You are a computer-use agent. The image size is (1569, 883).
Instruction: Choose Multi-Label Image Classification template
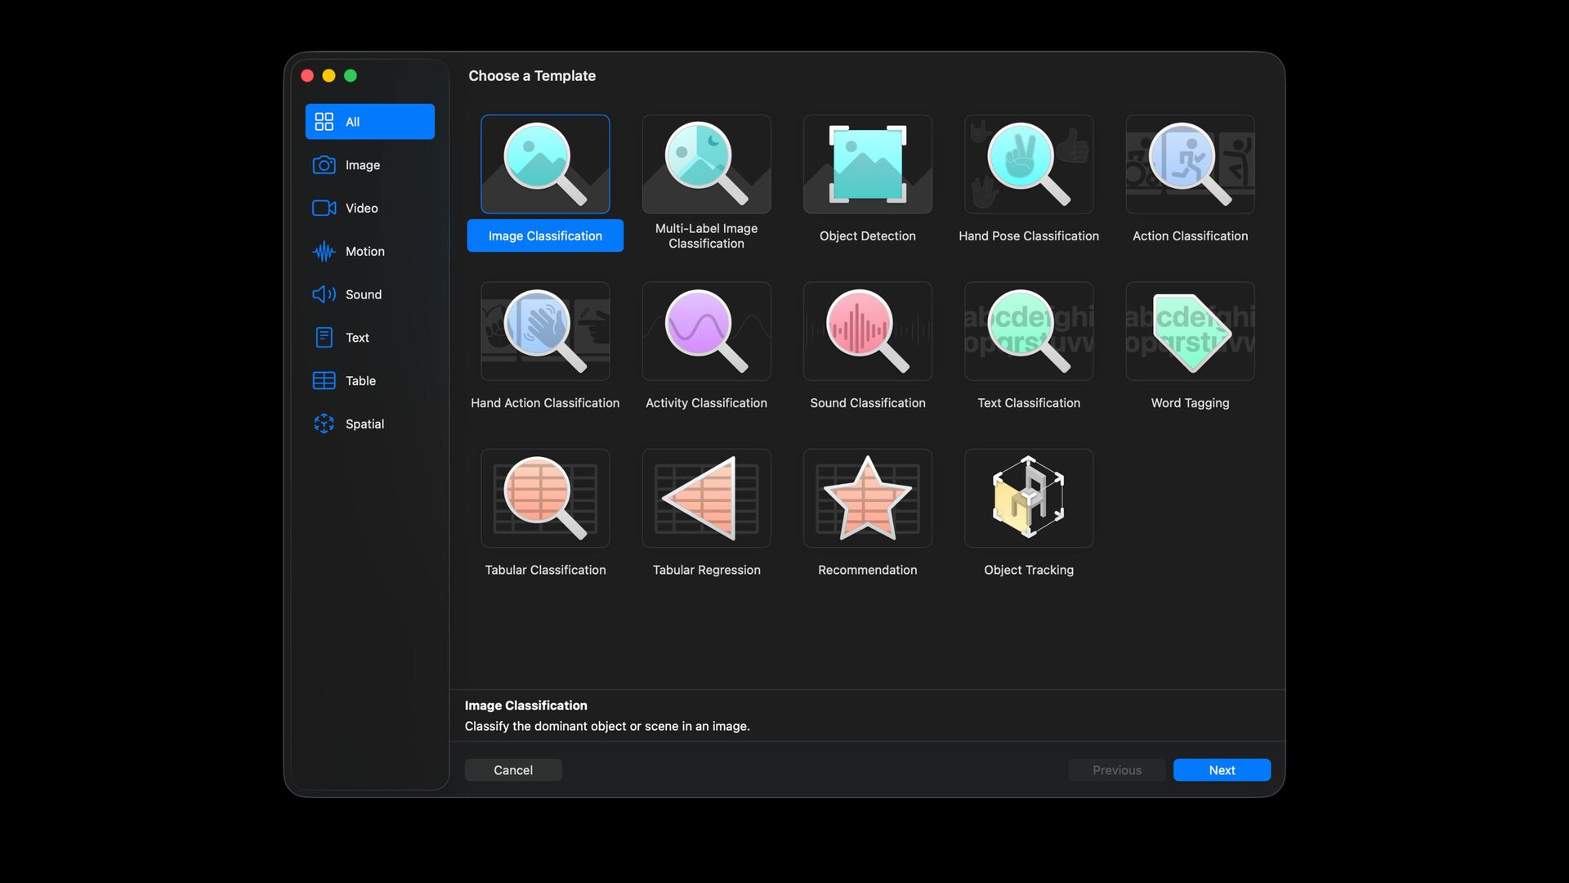click(706, 164)
